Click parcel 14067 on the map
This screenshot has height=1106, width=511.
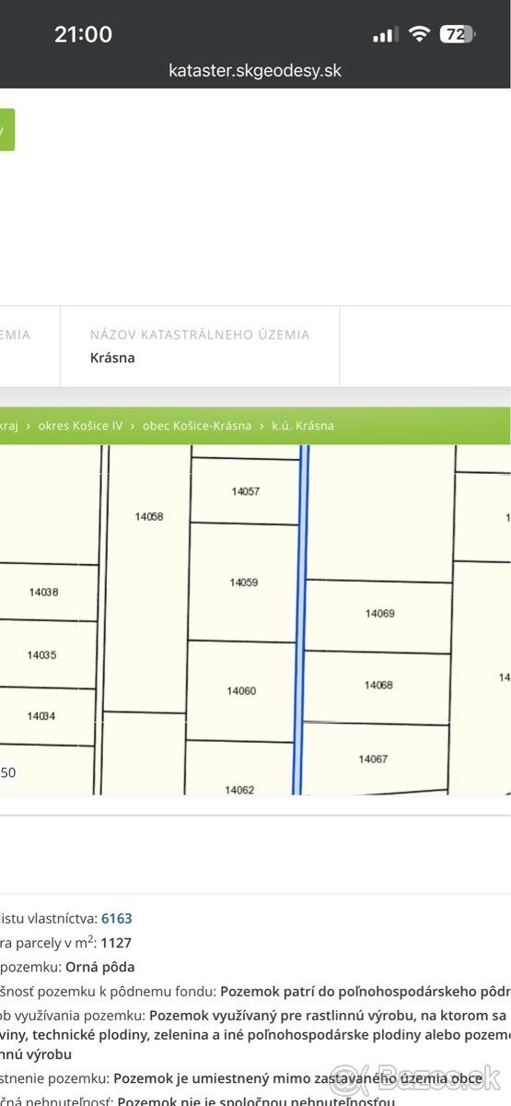(373, 759)
